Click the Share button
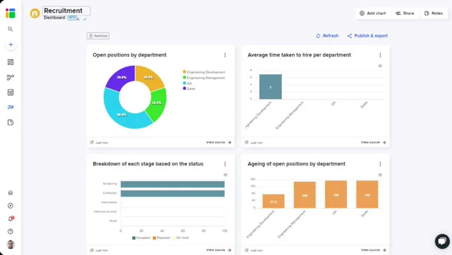452x255 pixels. click(x=405, y=13)
